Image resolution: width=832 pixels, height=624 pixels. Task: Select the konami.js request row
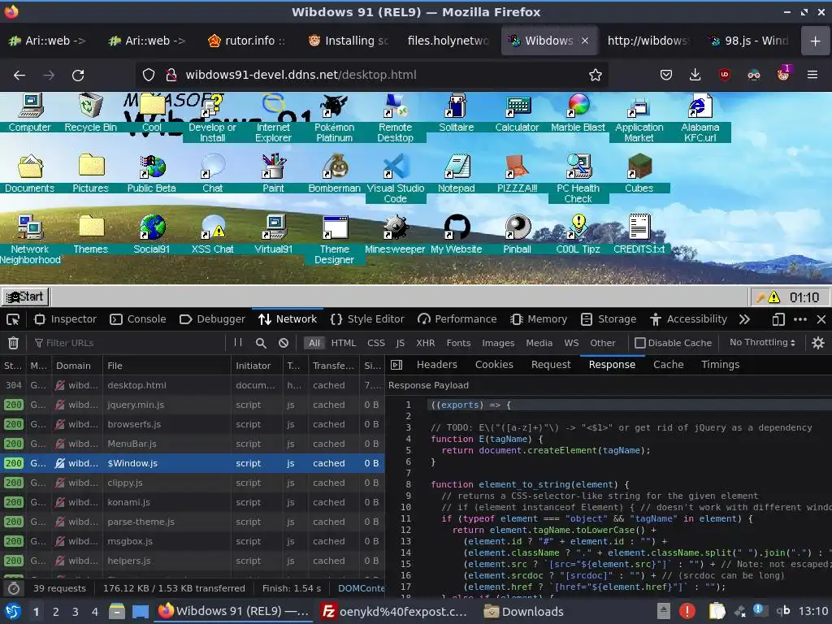pyautogui.click(x=192, y=502)
